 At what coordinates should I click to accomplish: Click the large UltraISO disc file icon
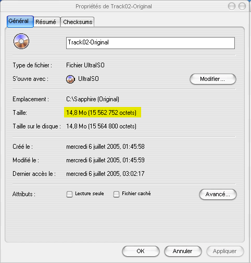(21, 41)
